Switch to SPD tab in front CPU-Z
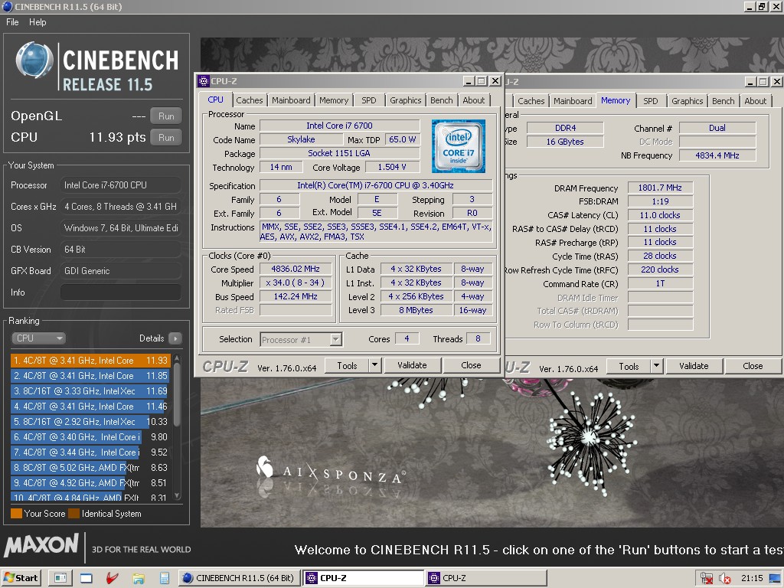The width and height of the screenshot is (784, 588). pos(369,100)
